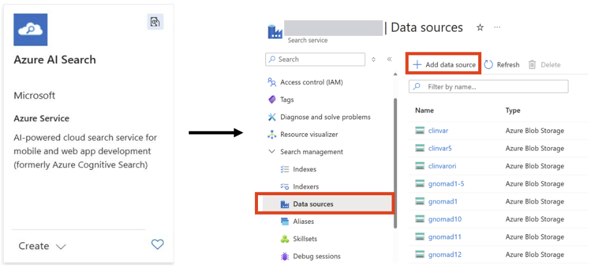Open the clinvar5 data source
This screenshot has width=591, height=267.
(440, 148)
